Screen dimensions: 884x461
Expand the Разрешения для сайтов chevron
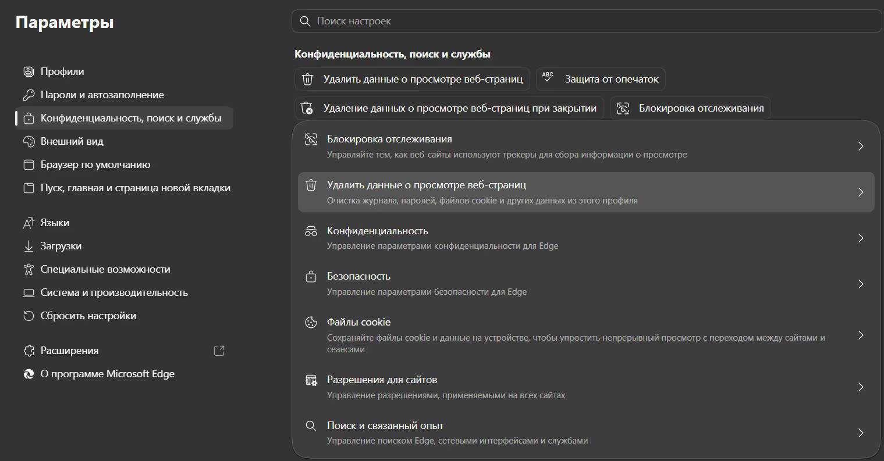[x=861, y=387]
